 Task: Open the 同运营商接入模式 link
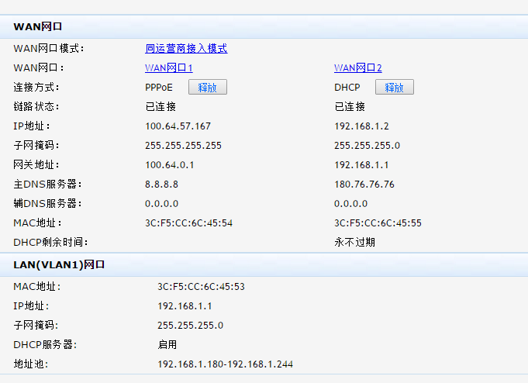186,49
